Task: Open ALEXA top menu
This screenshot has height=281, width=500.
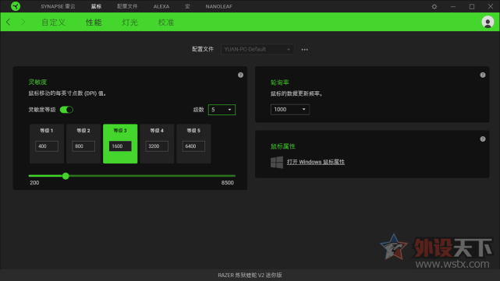Action: pos(161,6)
